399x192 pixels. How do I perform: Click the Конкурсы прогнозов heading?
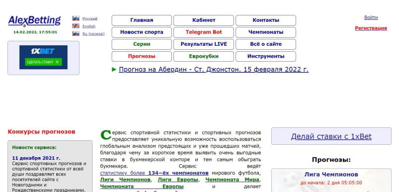tap(41, 132)
